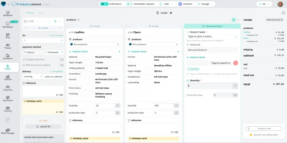Select the Orders sidebar item

8,67
